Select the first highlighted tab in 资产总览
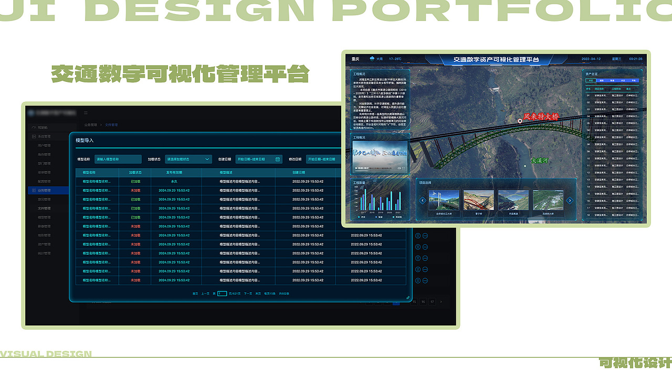 (590, 81)
